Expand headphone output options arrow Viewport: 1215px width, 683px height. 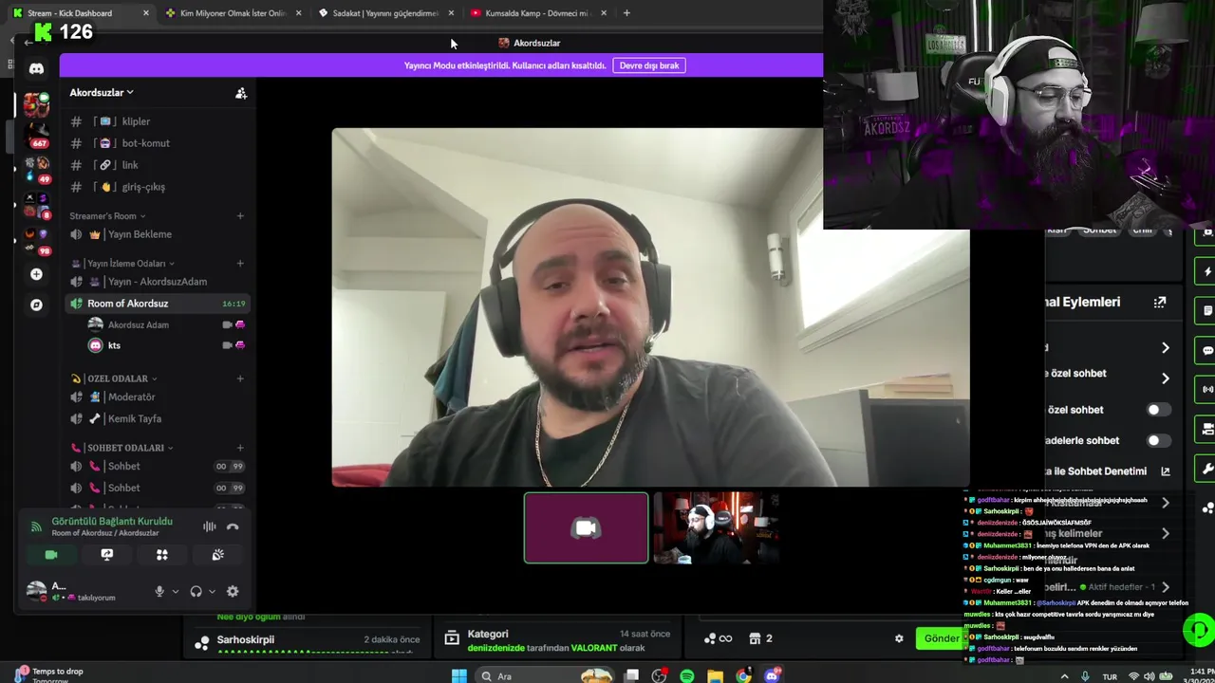point(211,592)
